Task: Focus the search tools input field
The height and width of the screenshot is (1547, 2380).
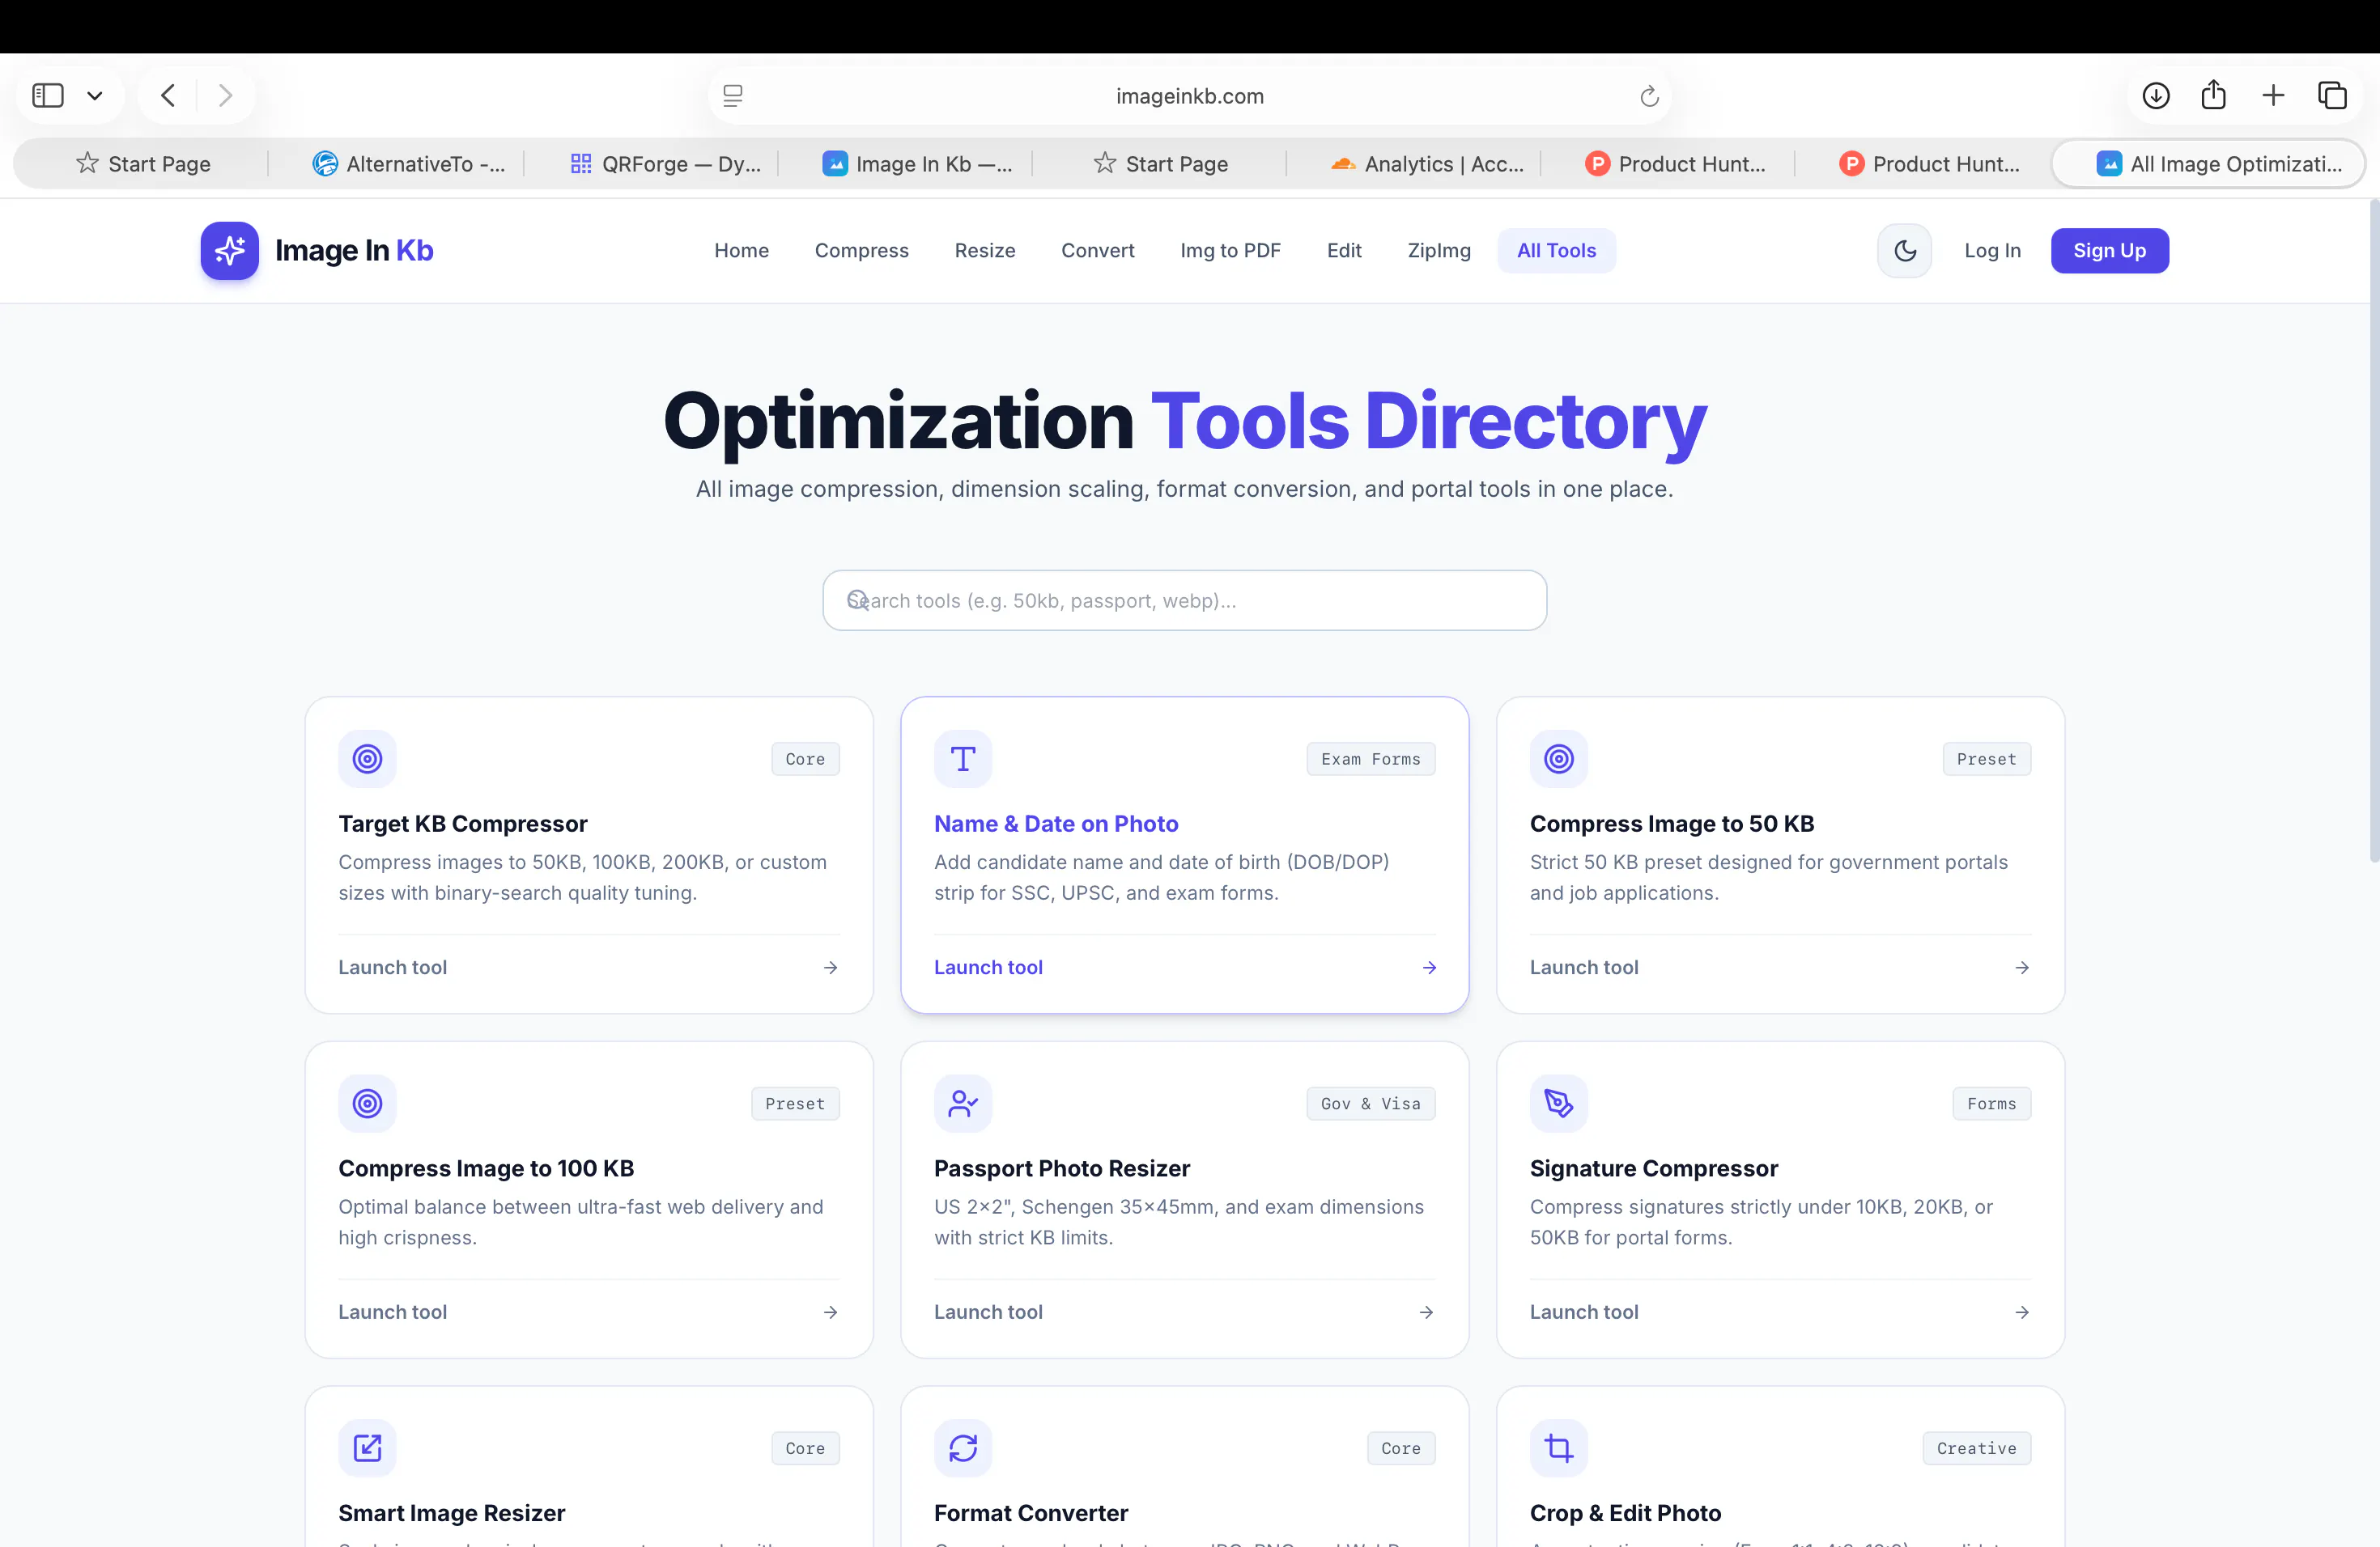Action: click(1184, 600)
